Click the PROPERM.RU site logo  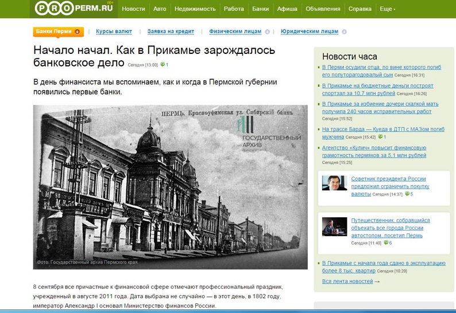coord(72,8)
